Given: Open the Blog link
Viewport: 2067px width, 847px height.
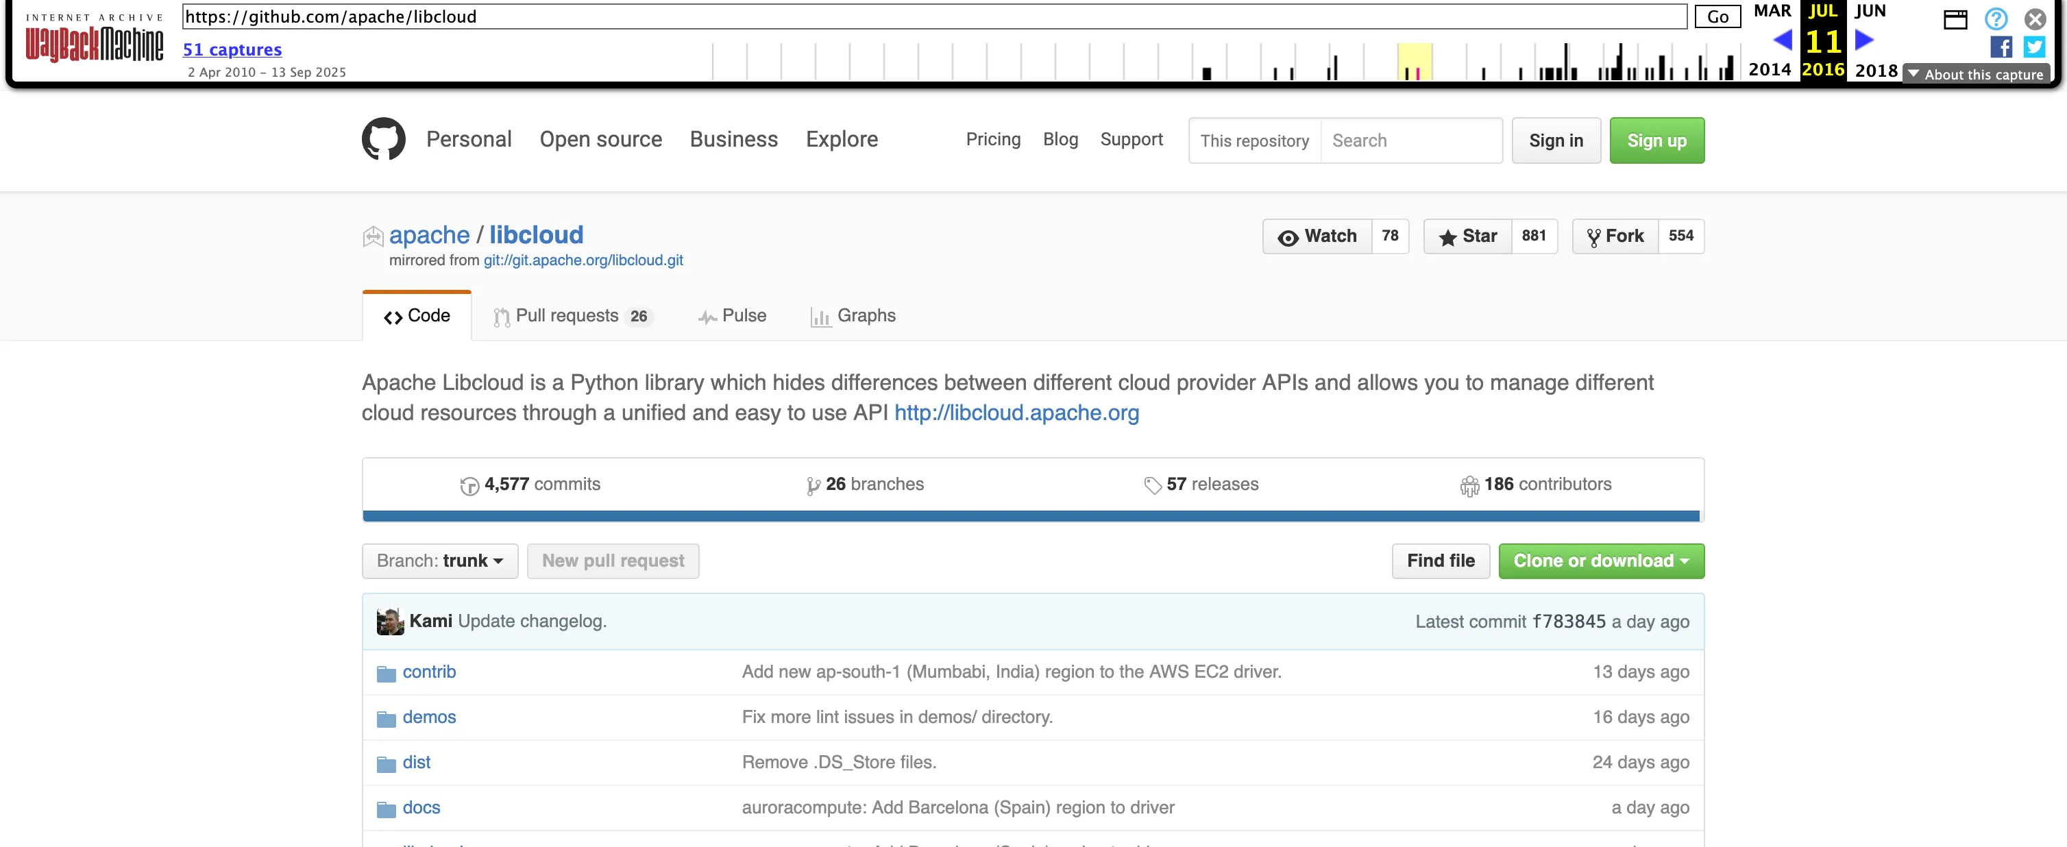Looking at the screenshot, I should tap(1061, 140).
